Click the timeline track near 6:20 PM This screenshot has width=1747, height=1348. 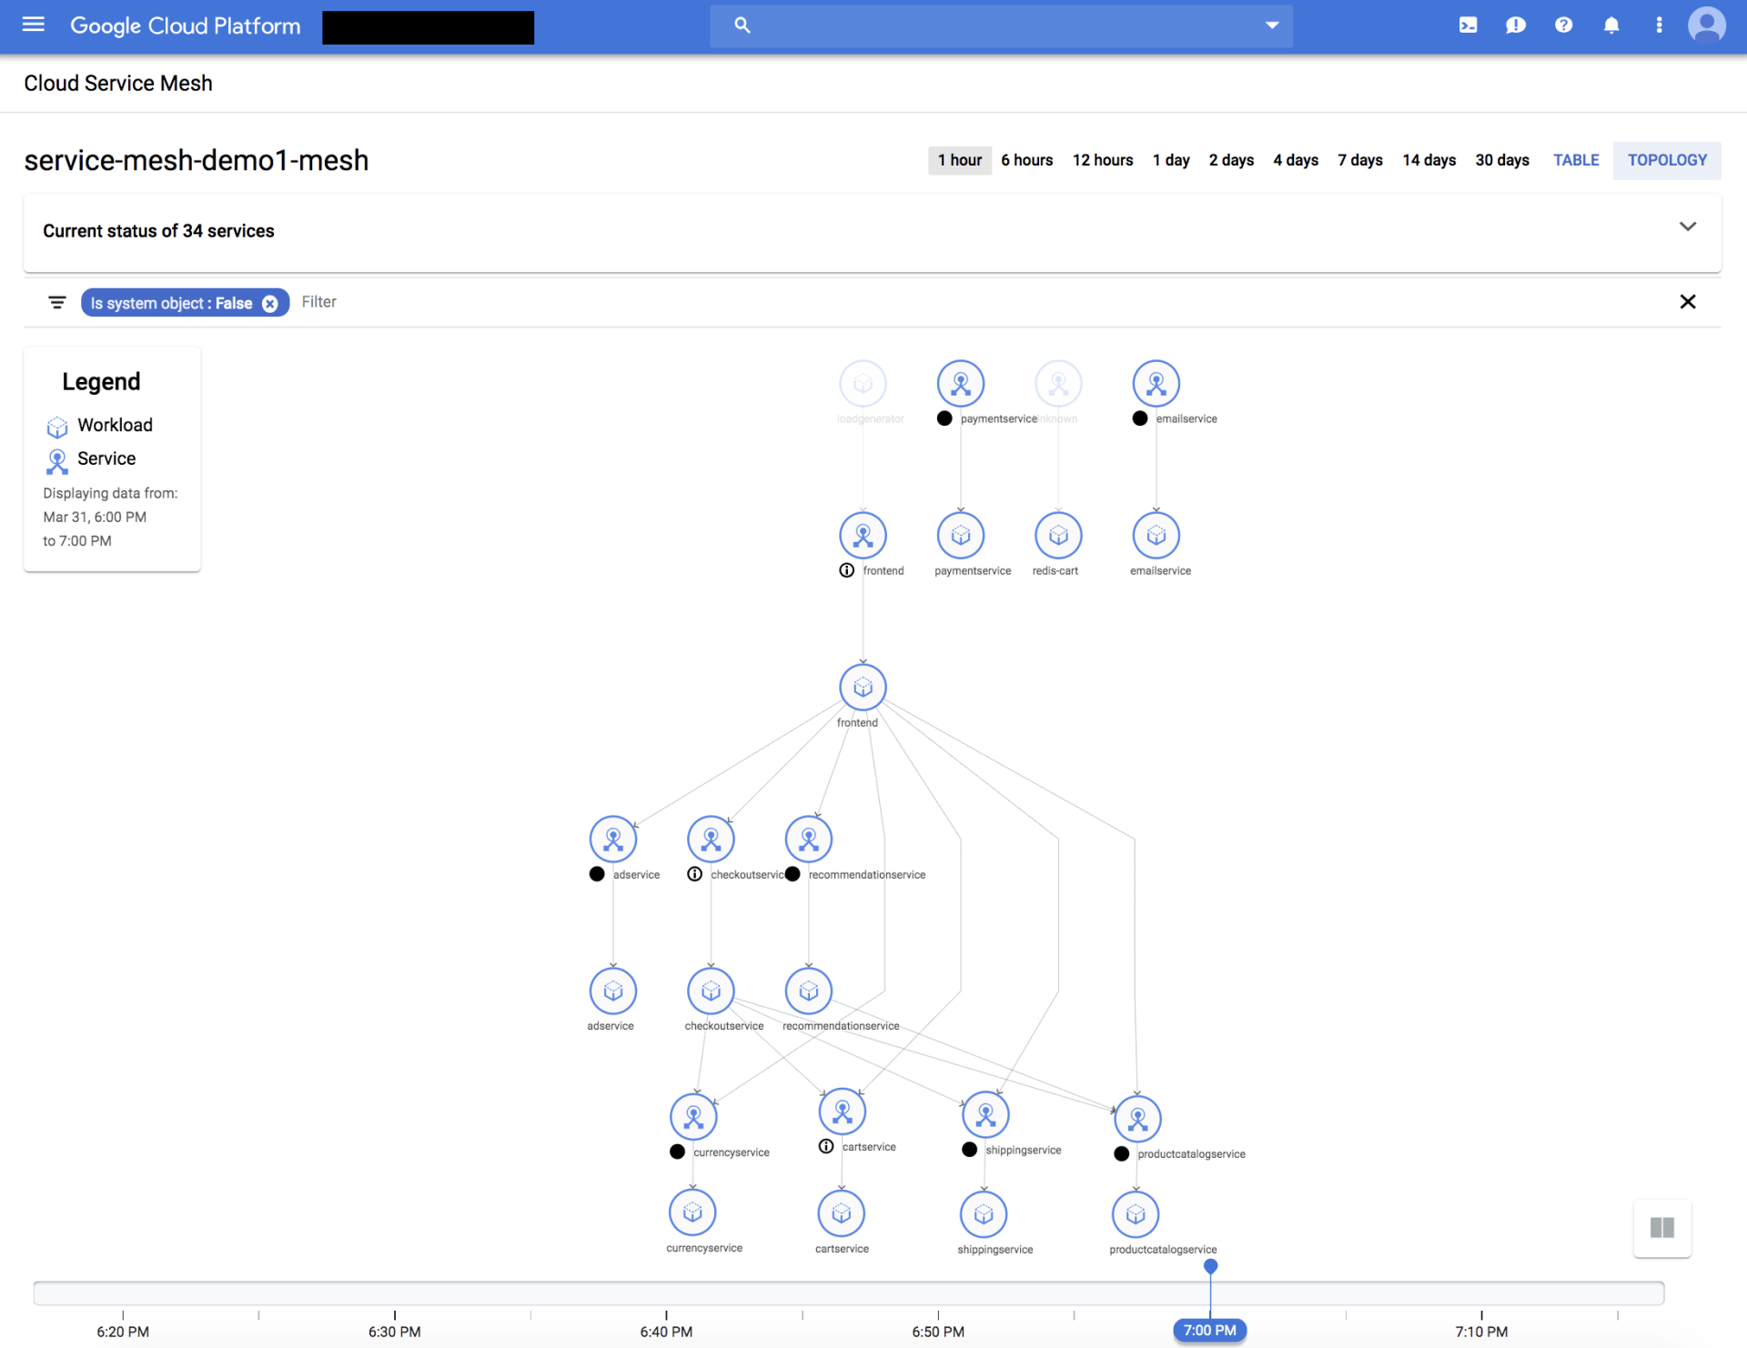pos(123,1293)
